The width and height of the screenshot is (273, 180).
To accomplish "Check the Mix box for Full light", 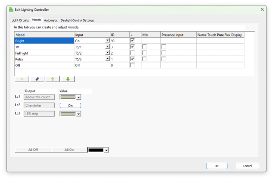I will point(144,53).
